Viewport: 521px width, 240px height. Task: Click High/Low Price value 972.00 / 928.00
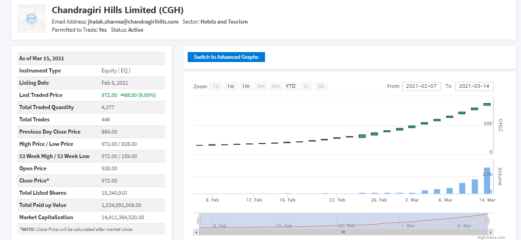tap(119, 144)
